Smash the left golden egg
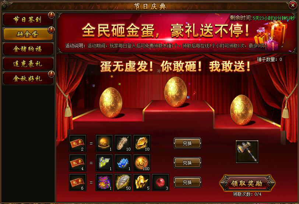 [x=111, y=102]
